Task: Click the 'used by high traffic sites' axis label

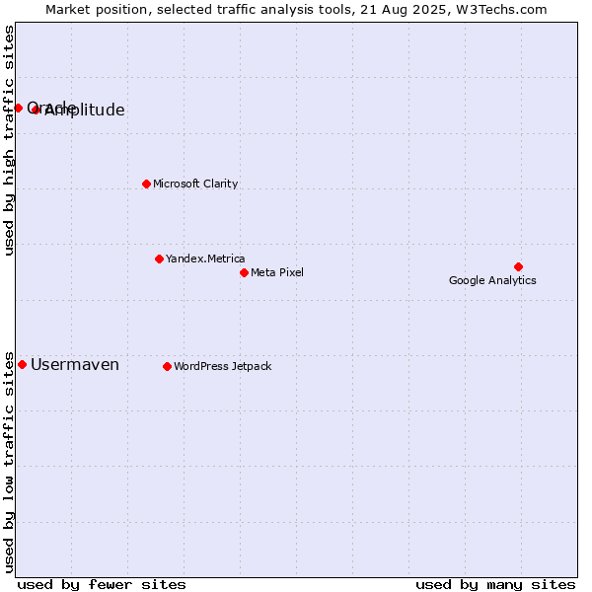Action: pos(8,140)
